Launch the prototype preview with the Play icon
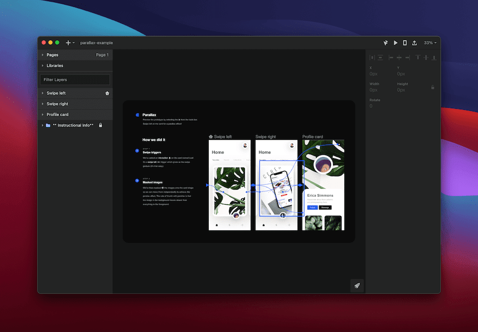 click(x=395, y=42)
